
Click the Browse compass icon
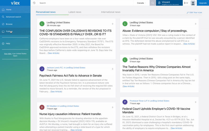[x=3, y=24]
